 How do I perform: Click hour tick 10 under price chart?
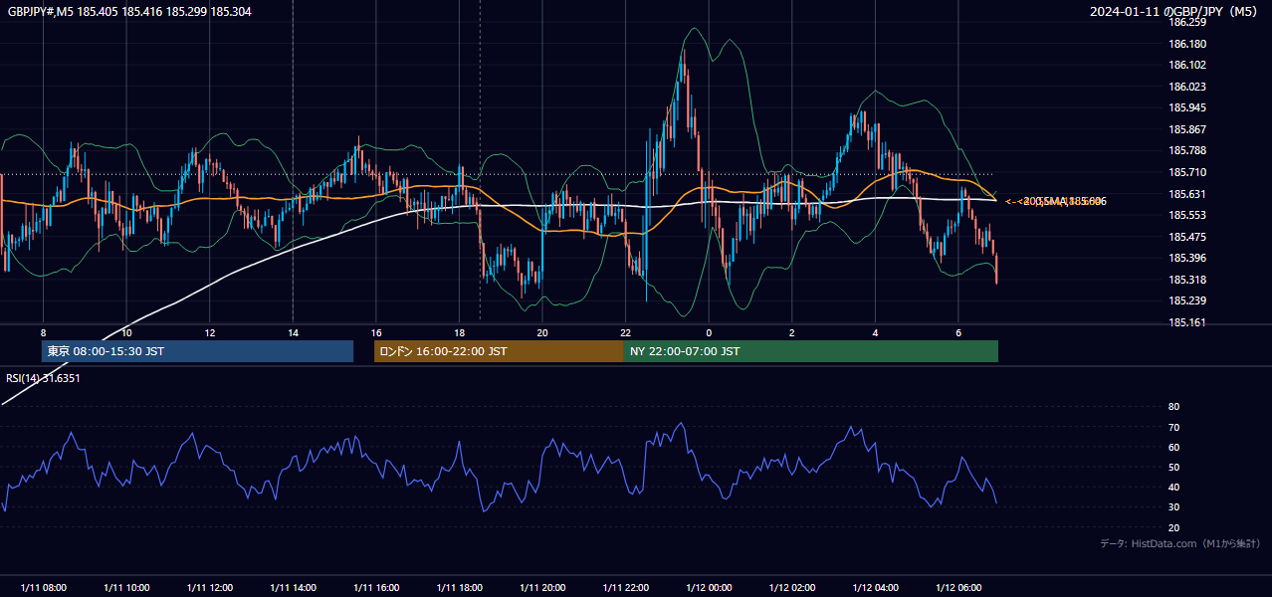pos(126,332)
